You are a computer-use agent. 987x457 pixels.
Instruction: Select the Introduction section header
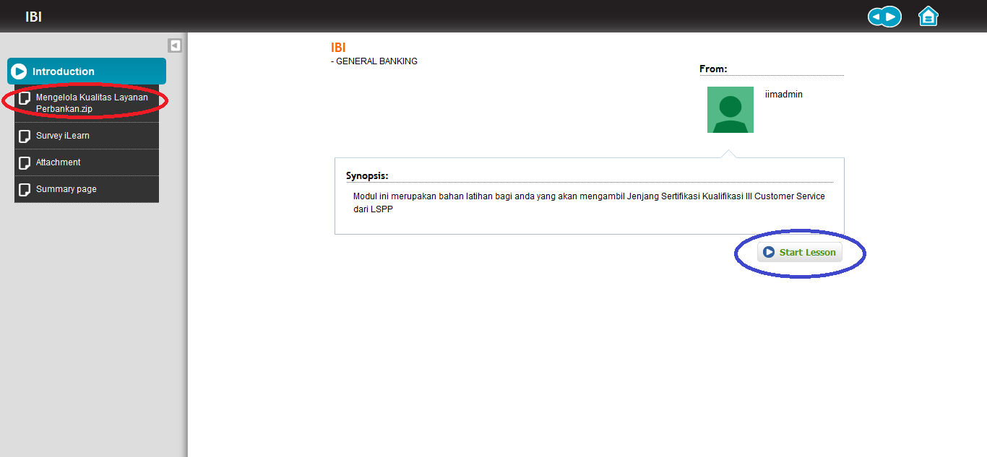87,71
